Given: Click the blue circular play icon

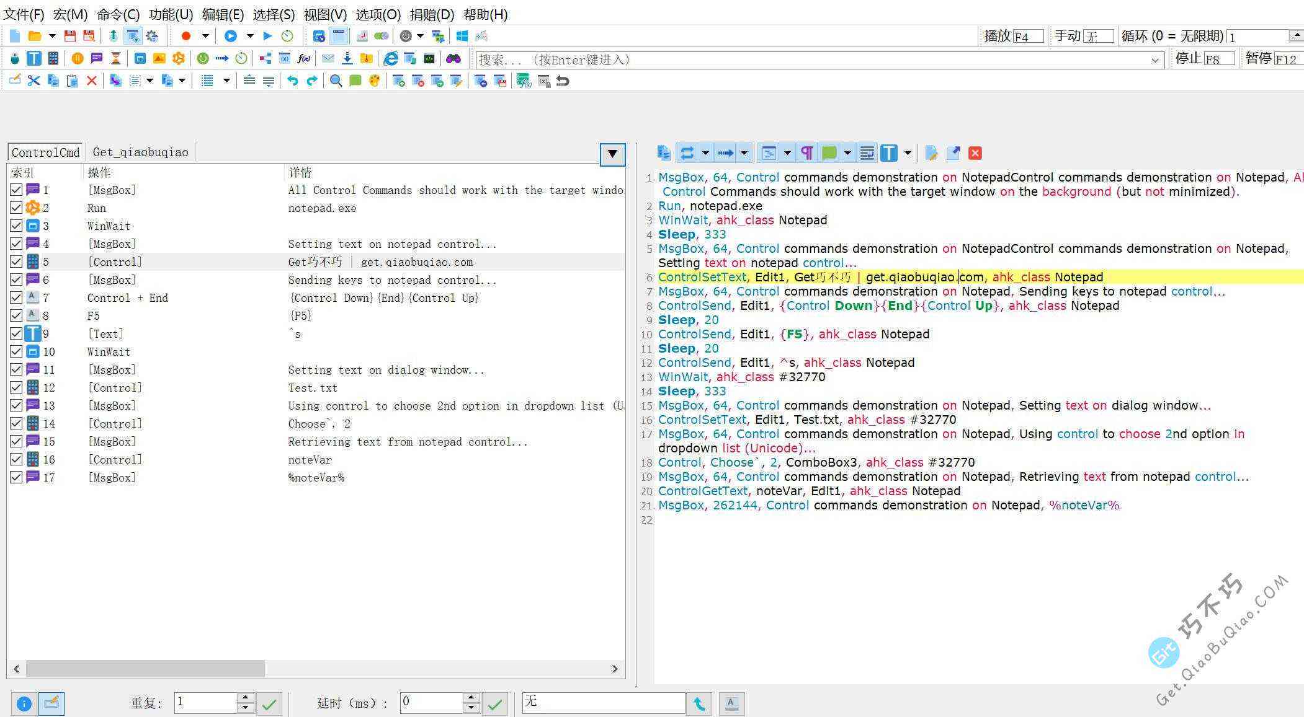Looking at the screenshot, I should (x=230, y=36).
